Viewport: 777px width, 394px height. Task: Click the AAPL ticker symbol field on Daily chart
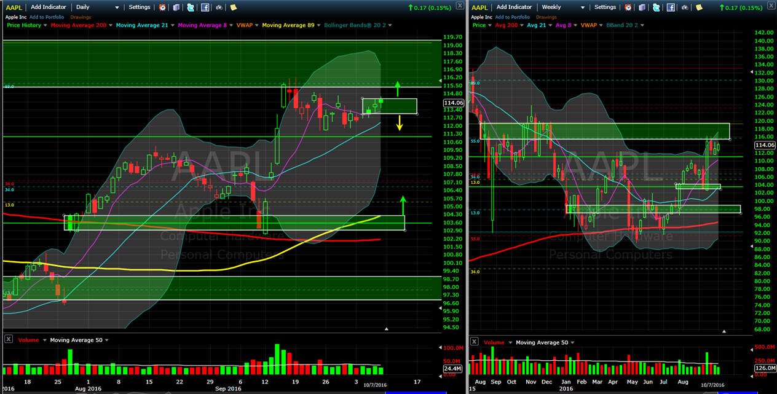14,7
